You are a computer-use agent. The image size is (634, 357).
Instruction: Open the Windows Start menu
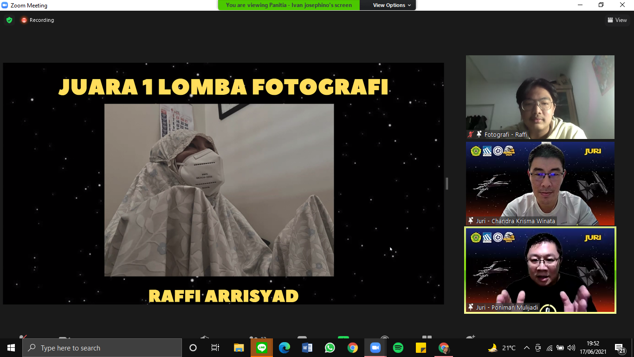point(11,348)
